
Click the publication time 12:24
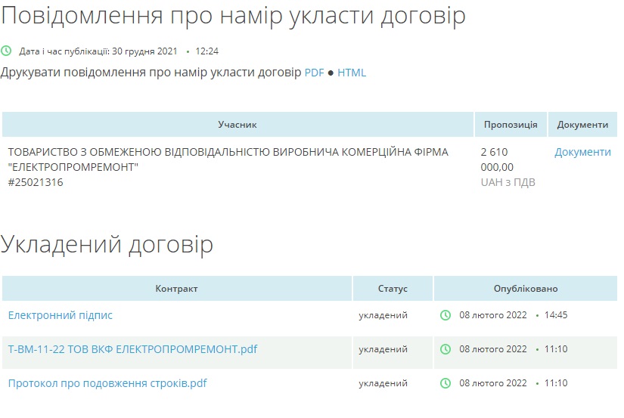(x=207, y=51)
